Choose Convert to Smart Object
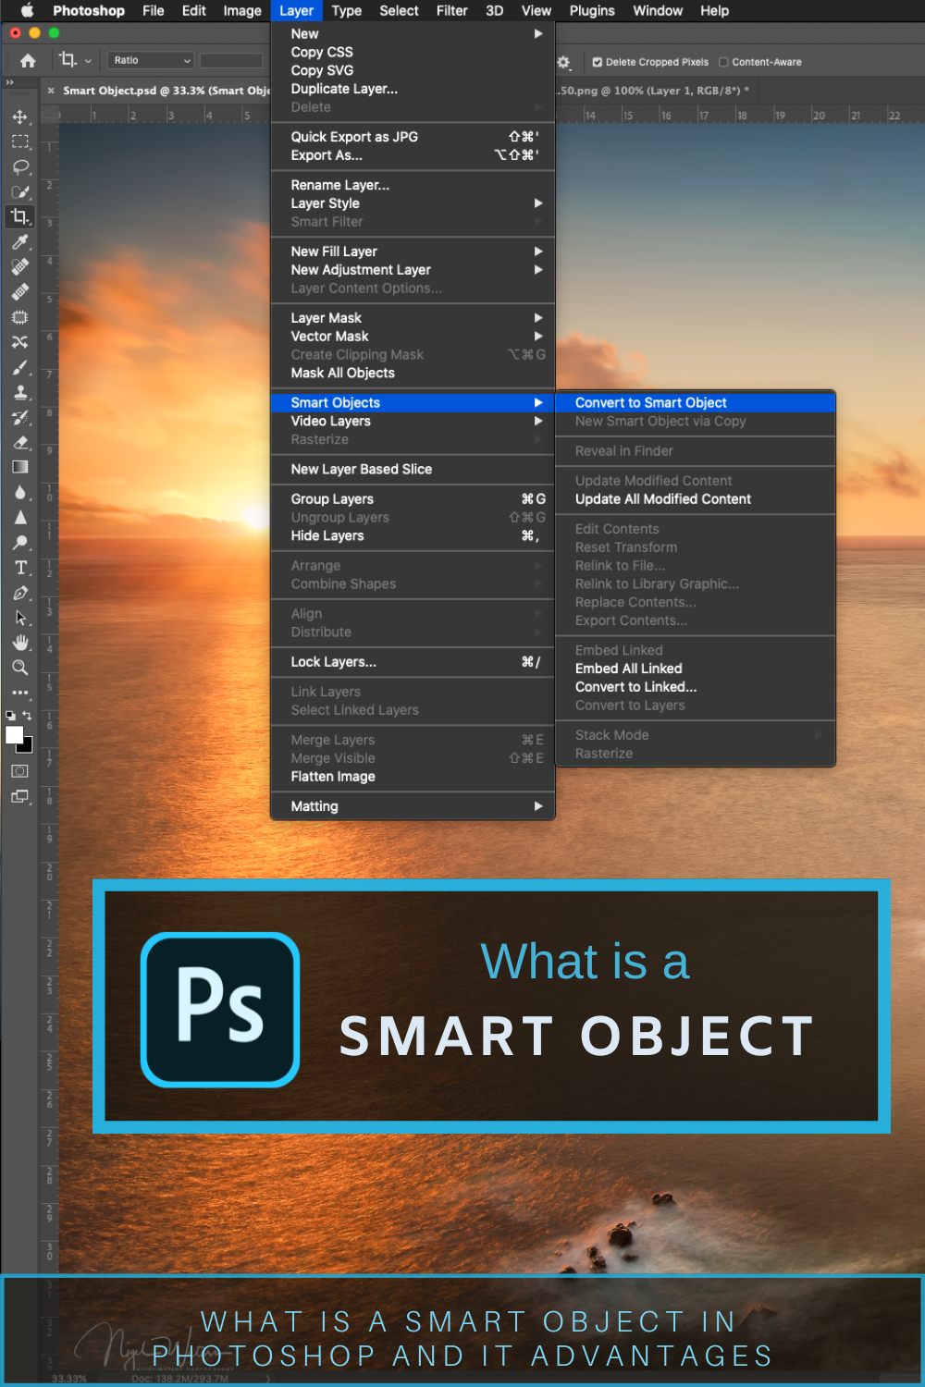The height and width of the screenshot is (1387, 925). click(650, 402)
